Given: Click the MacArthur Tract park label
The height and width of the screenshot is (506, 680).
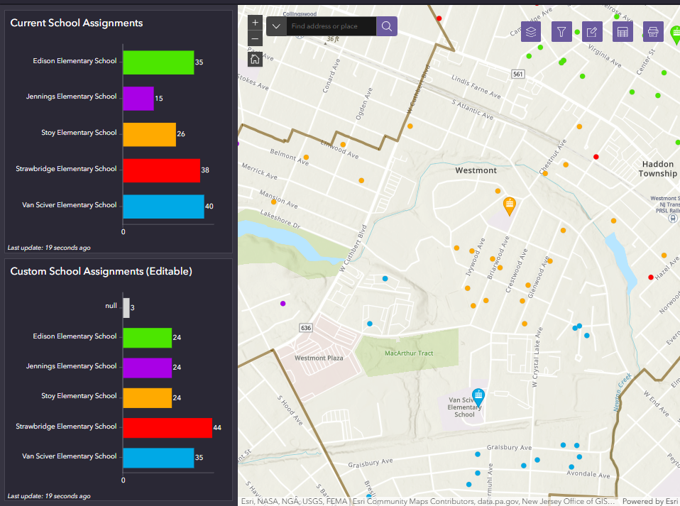Looking at the screenshot, I should (x=409, y=353).
